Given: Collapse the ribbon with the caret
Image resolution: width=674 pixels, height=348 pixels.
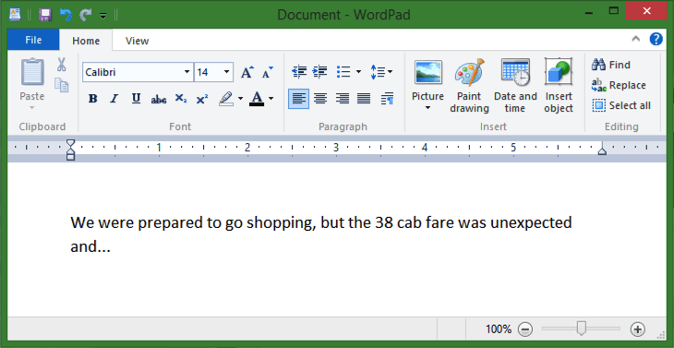Looking at the screenshot, I should (636, 39).
